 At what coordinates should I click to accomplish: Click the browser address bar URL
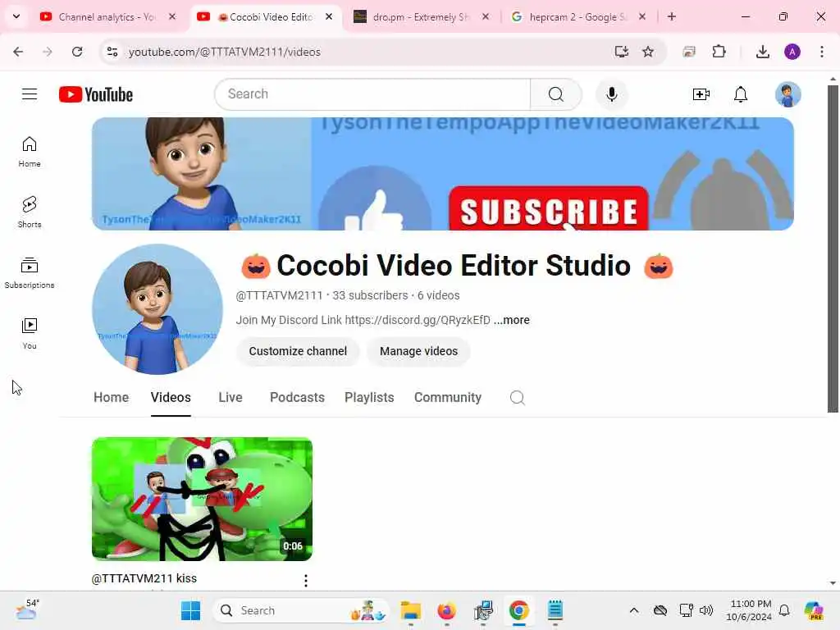pos(225,52)
